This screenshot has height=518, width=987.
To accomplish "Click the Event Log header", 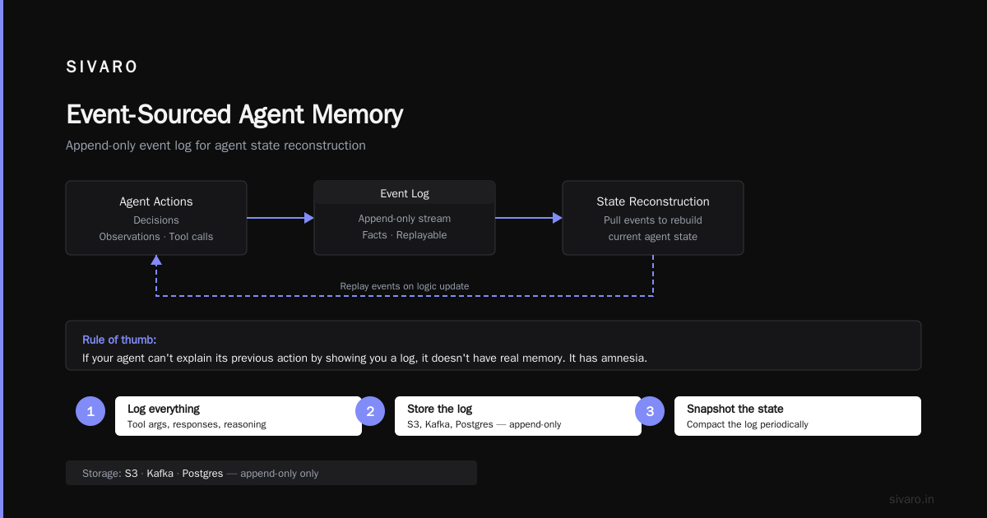I will (x=405, y=193).
